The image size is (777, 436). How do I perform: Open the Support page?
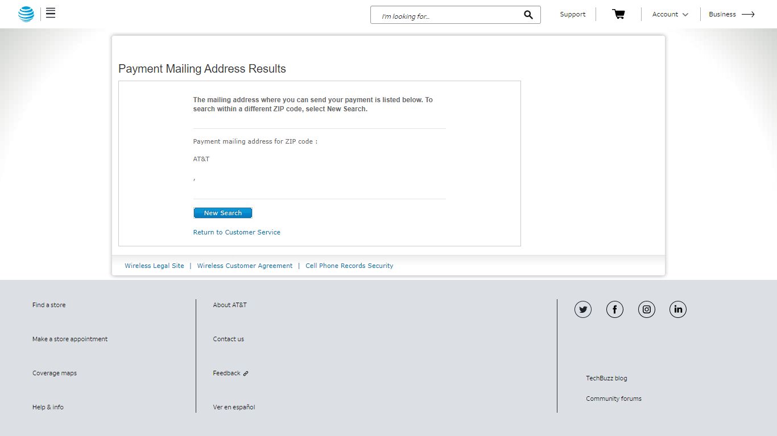572,14
